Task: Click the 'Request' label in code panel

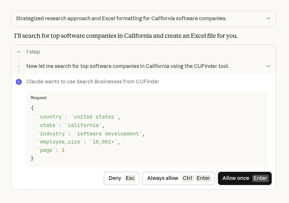Action: 39,98
